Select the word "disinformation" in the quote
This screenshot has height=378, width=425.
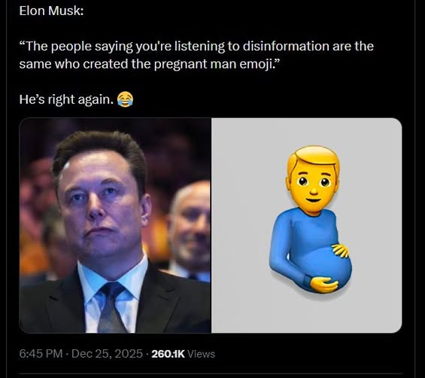tap(286, 46)
